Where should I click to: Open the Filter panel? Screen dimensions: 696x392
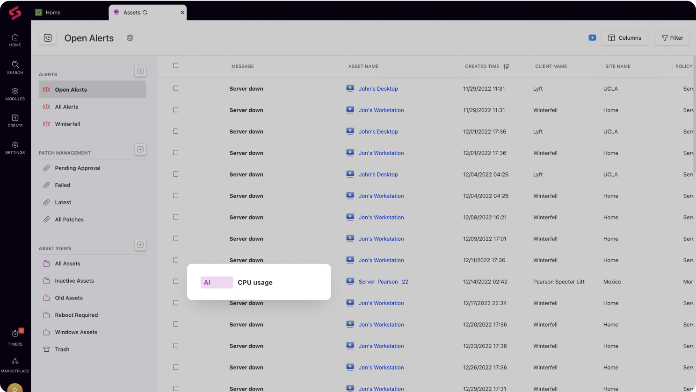(672, 38)
